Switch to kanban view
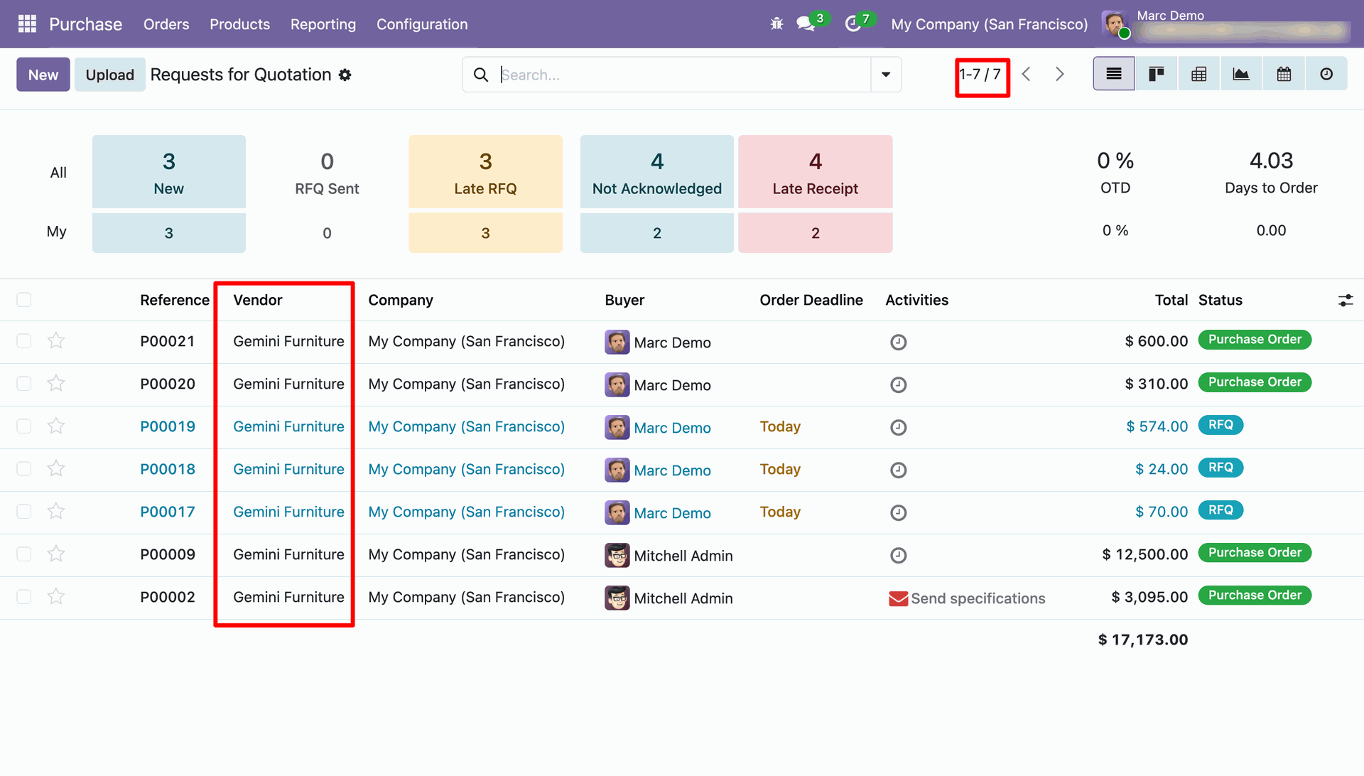 tap(1156, 74)
